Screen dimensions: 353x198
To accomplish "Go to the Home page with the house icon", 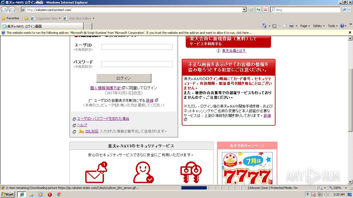I will point(264,26).
